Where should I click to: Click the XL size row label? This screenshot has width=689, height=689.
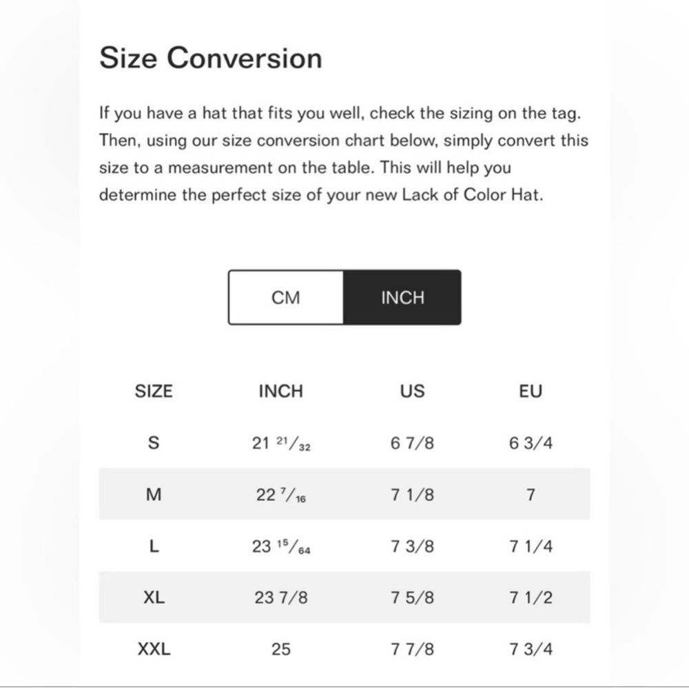(x=154, y=597)
